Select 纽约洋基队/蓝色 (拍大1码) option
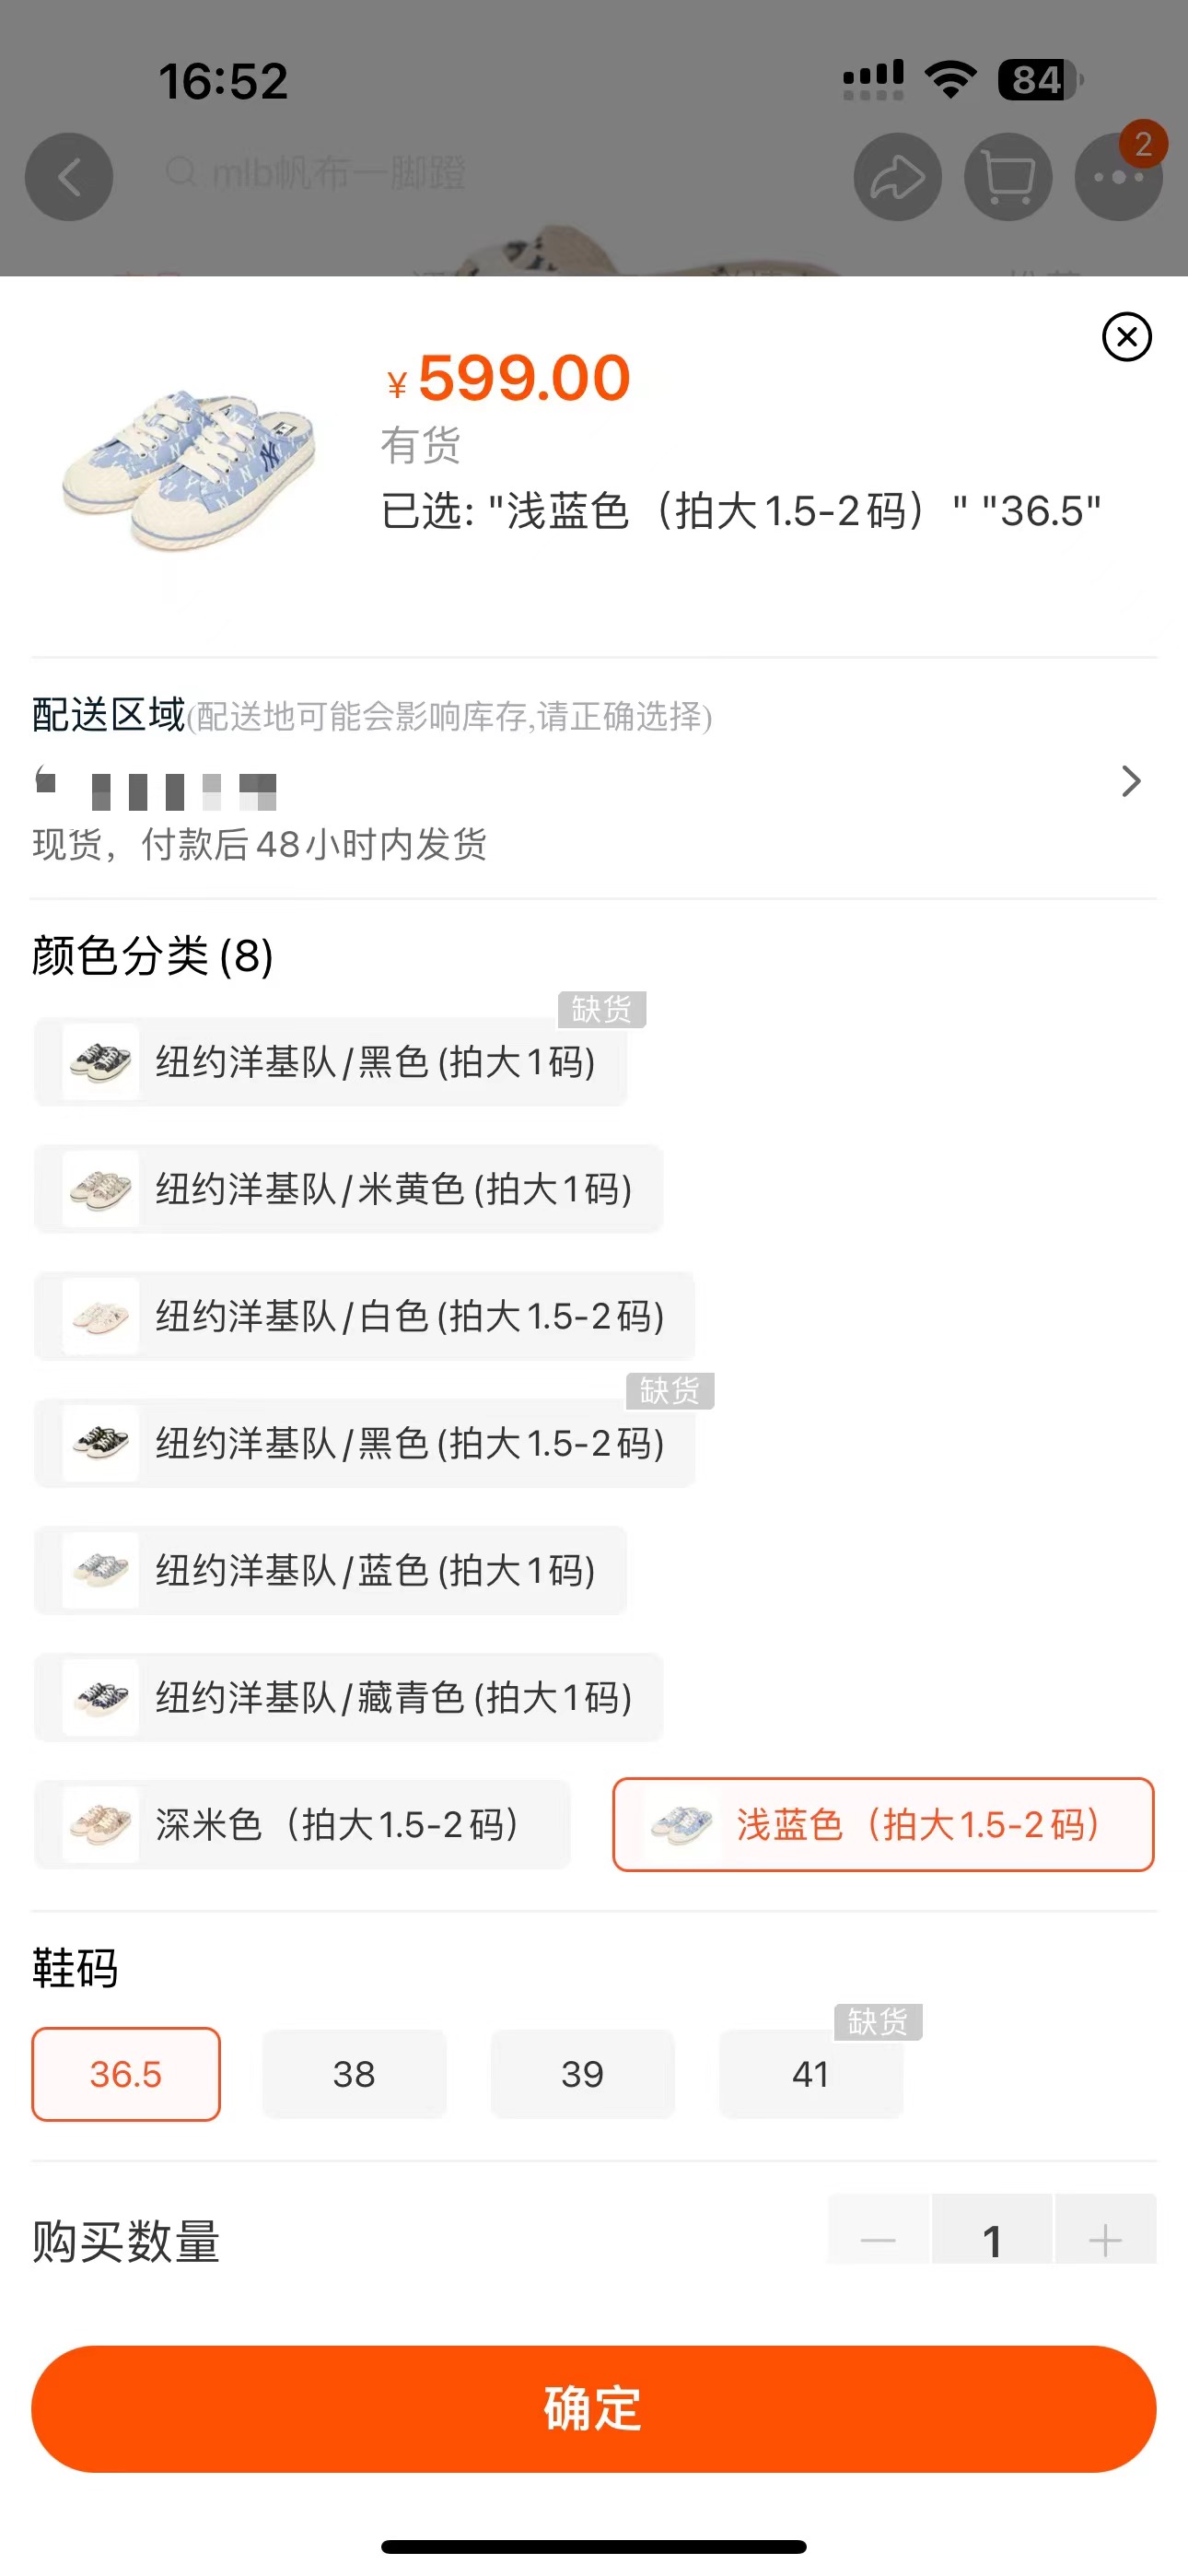Viewport: 1188px width, 2576px height. point(330,1570)
